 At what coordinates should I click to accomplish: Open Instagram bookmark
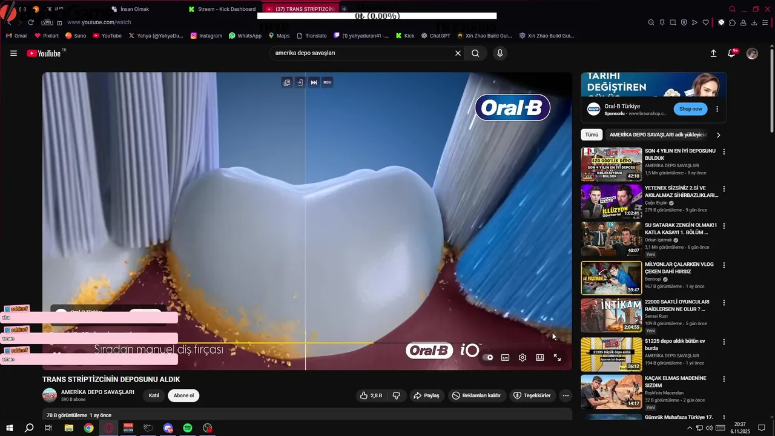(x=206, y=36)
